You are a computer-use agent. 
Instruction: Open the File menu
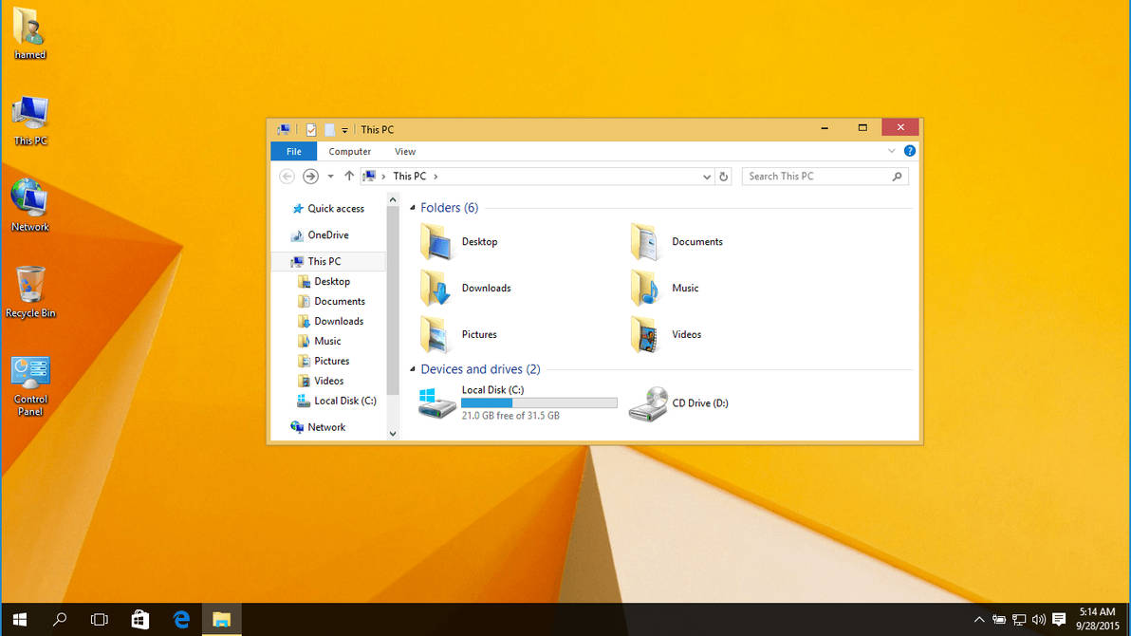[293, 151]
